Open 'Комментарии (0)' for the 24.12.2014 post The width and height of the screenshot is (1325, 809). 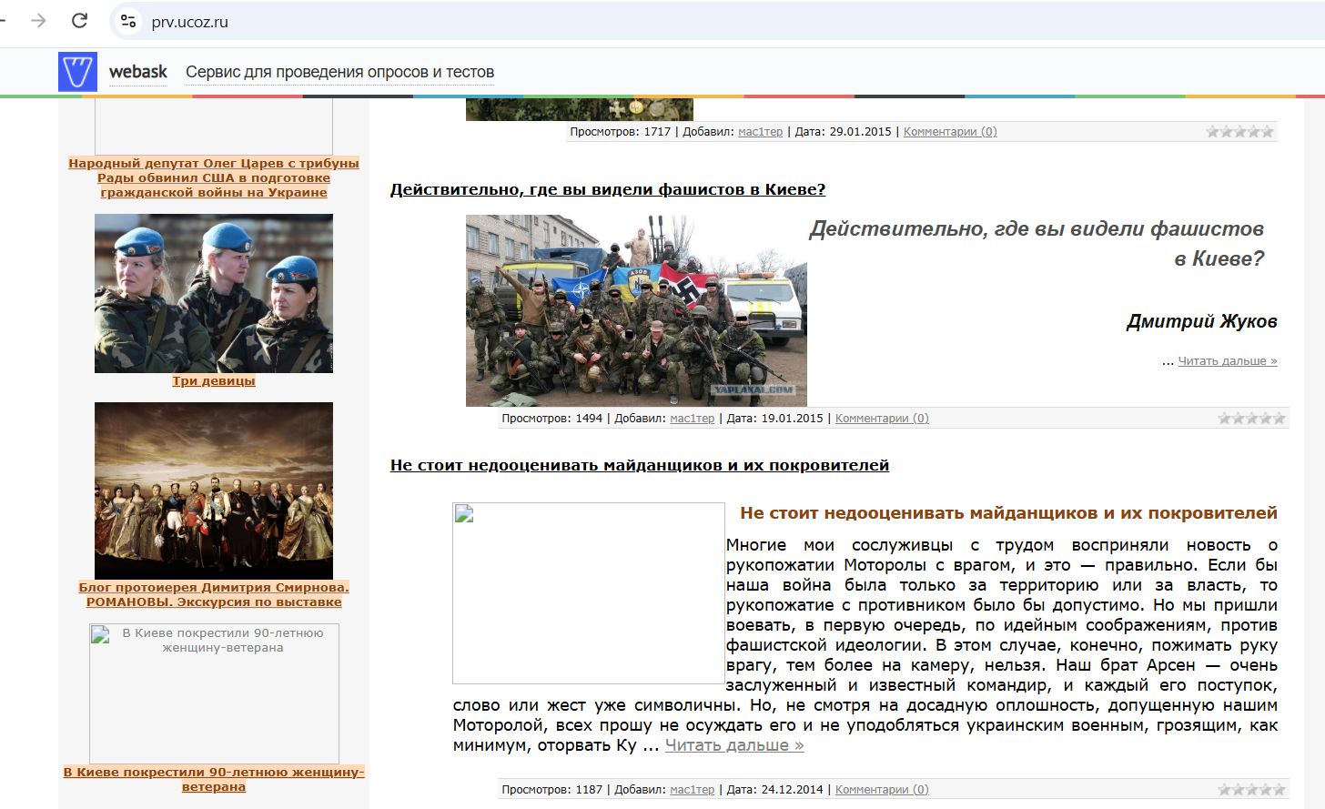pos(882,790)
